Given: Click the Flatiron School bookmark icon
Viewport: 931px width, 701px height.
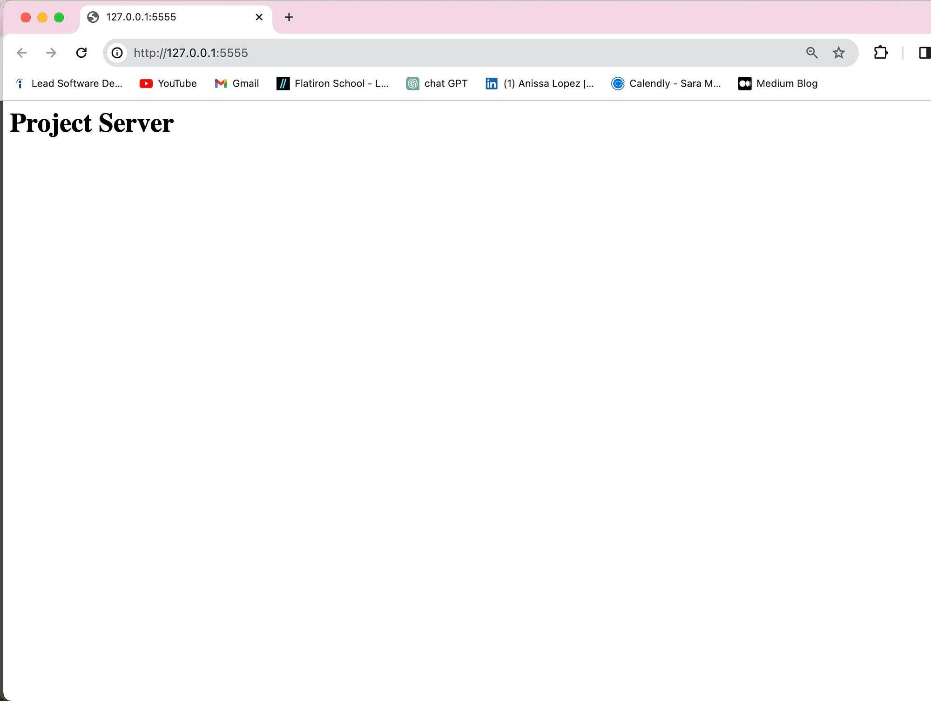Looking at the screenshot, I should pyautogui.click(x=283, y=83).
